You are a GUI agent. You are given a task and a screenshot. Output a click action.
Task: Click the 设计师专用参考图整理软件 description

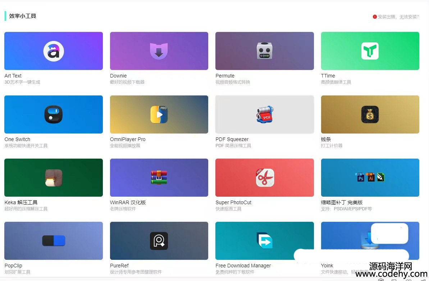pos(136,272)
